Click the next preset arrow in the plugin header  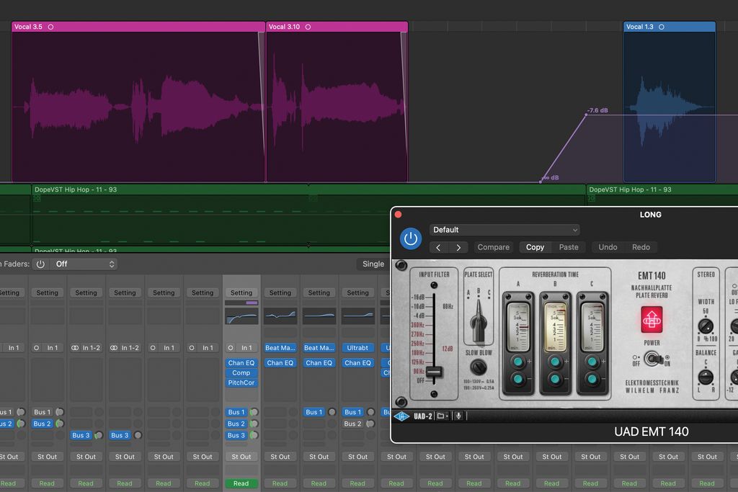(459, 247)
